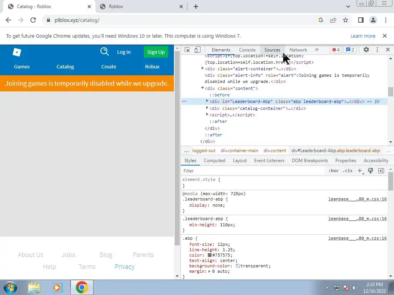The width and height of the screenshot is (394, 295).
Task: Open the Computed styles tab
Action: coord(214,161)
